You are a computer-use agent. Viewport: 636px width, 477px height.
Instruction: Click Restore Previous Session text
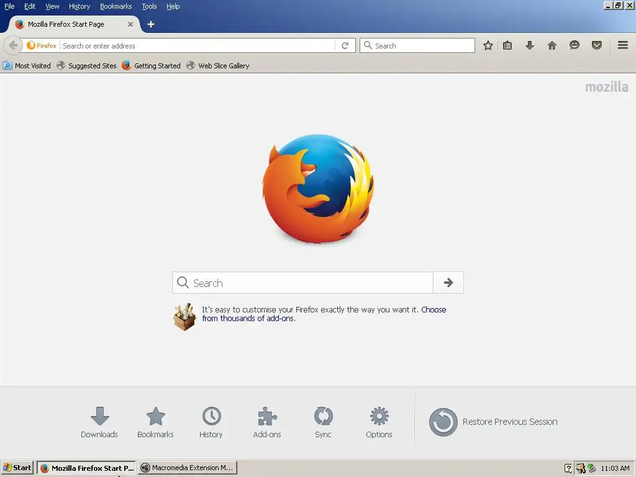click(x=510, y=422)
